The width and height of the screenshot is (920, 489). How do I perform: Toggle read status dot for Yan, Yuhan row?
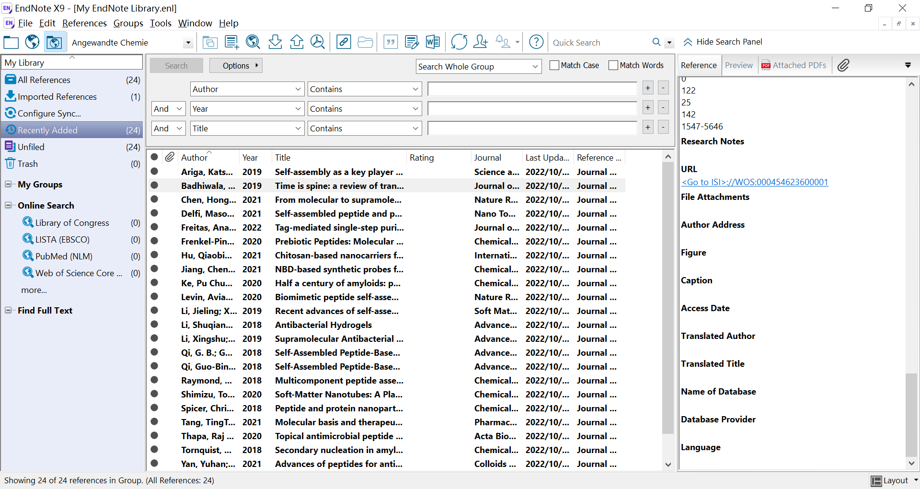click(x=154, y=463)
